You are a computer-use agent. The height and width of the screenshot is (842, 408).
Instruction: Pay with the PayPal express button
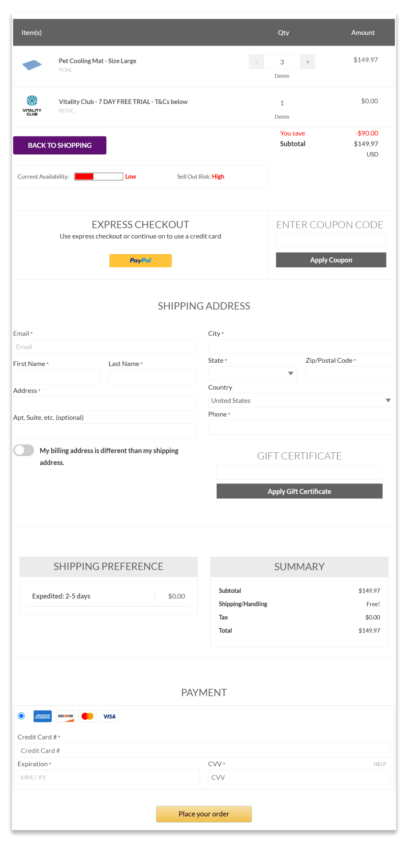[140, 260]
